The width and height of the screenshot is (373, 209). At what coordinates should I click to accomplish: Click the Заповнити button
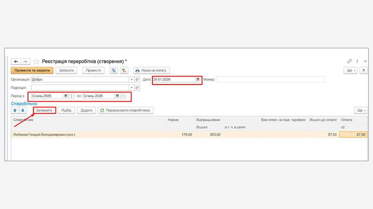click(44, 111)
